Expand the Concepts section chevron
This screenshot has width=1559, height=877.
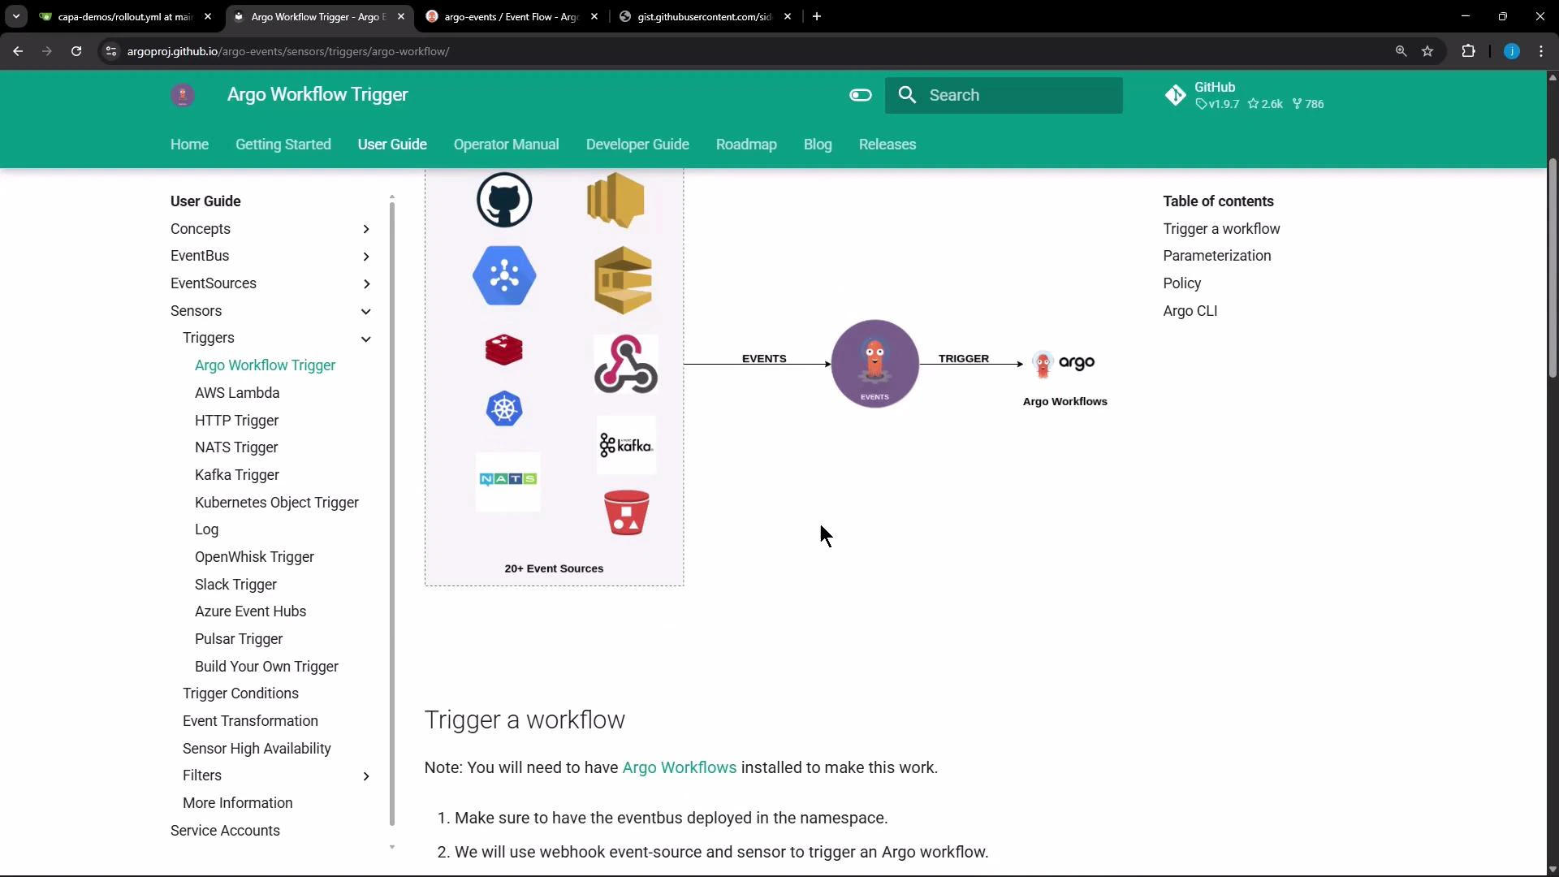coord(366,229)
